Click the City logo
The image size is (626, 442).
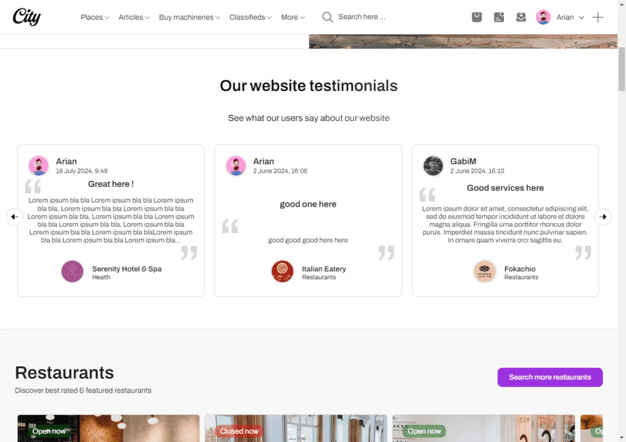(27, 17)
